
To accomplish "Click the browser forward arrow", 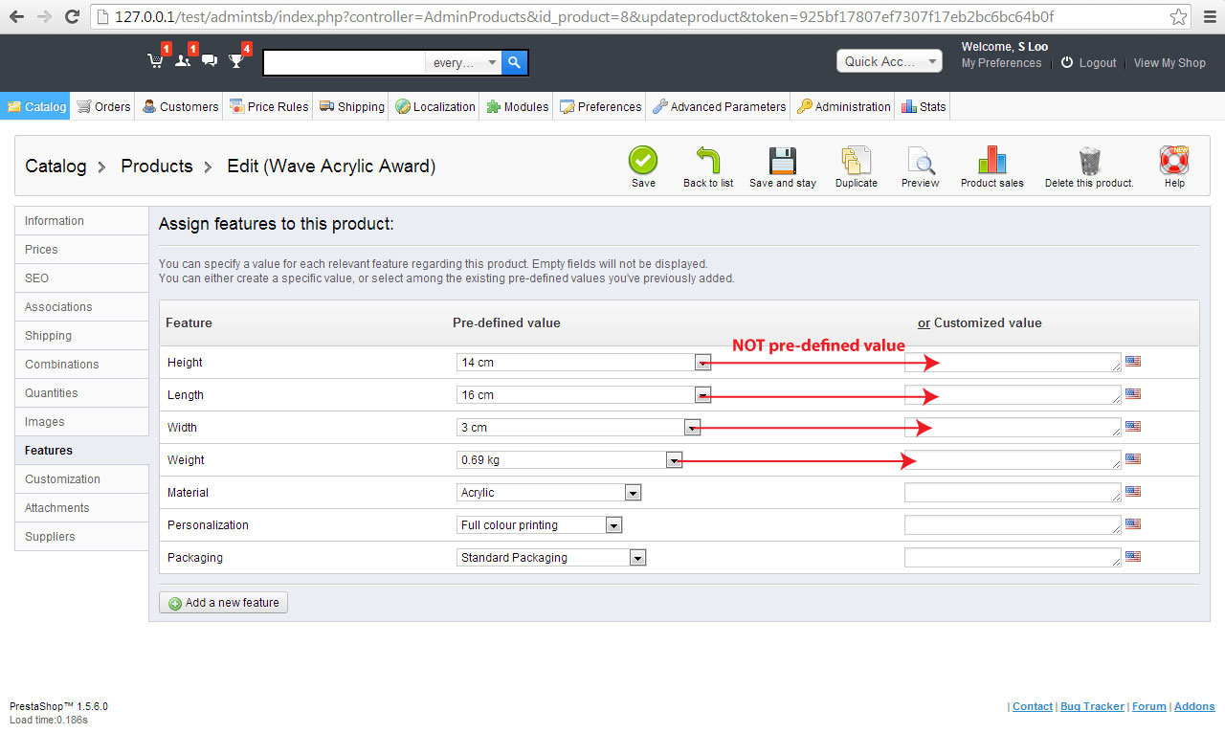I will (44, 16).
